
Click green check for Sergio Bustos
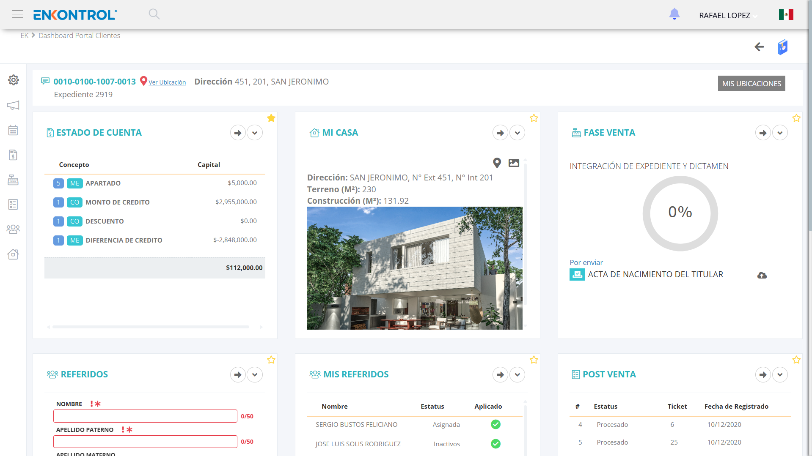[495, 424]
